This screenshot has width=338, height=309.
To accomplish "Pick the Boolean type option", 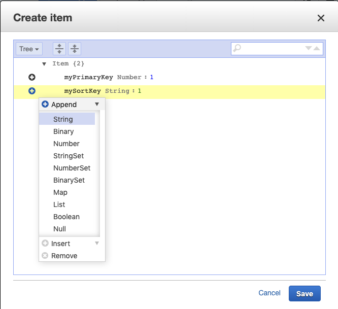I will tap(66, 217).
